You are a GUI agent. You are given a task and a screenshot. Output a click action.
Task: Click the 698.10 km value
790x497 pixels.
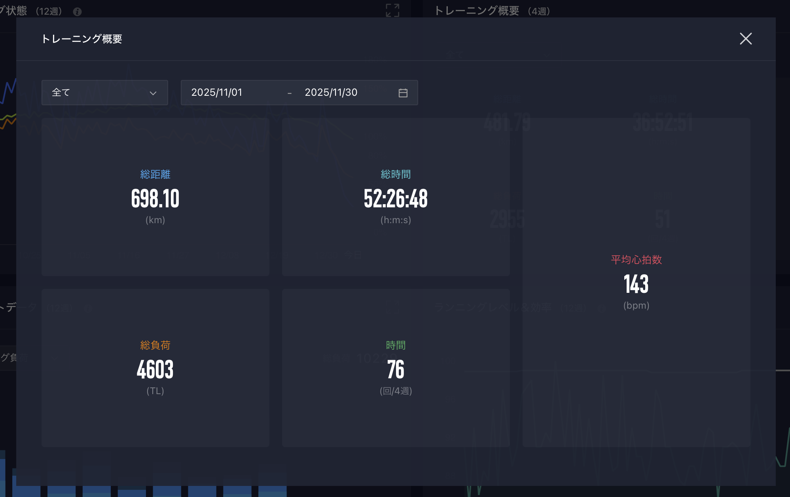pos(155,199)
